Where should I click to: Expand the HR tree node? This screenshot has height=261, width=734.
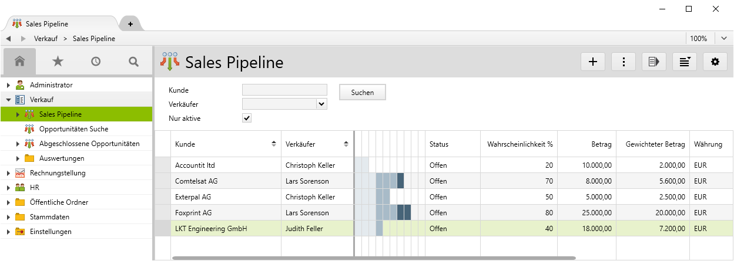click(x=8, y=188)
